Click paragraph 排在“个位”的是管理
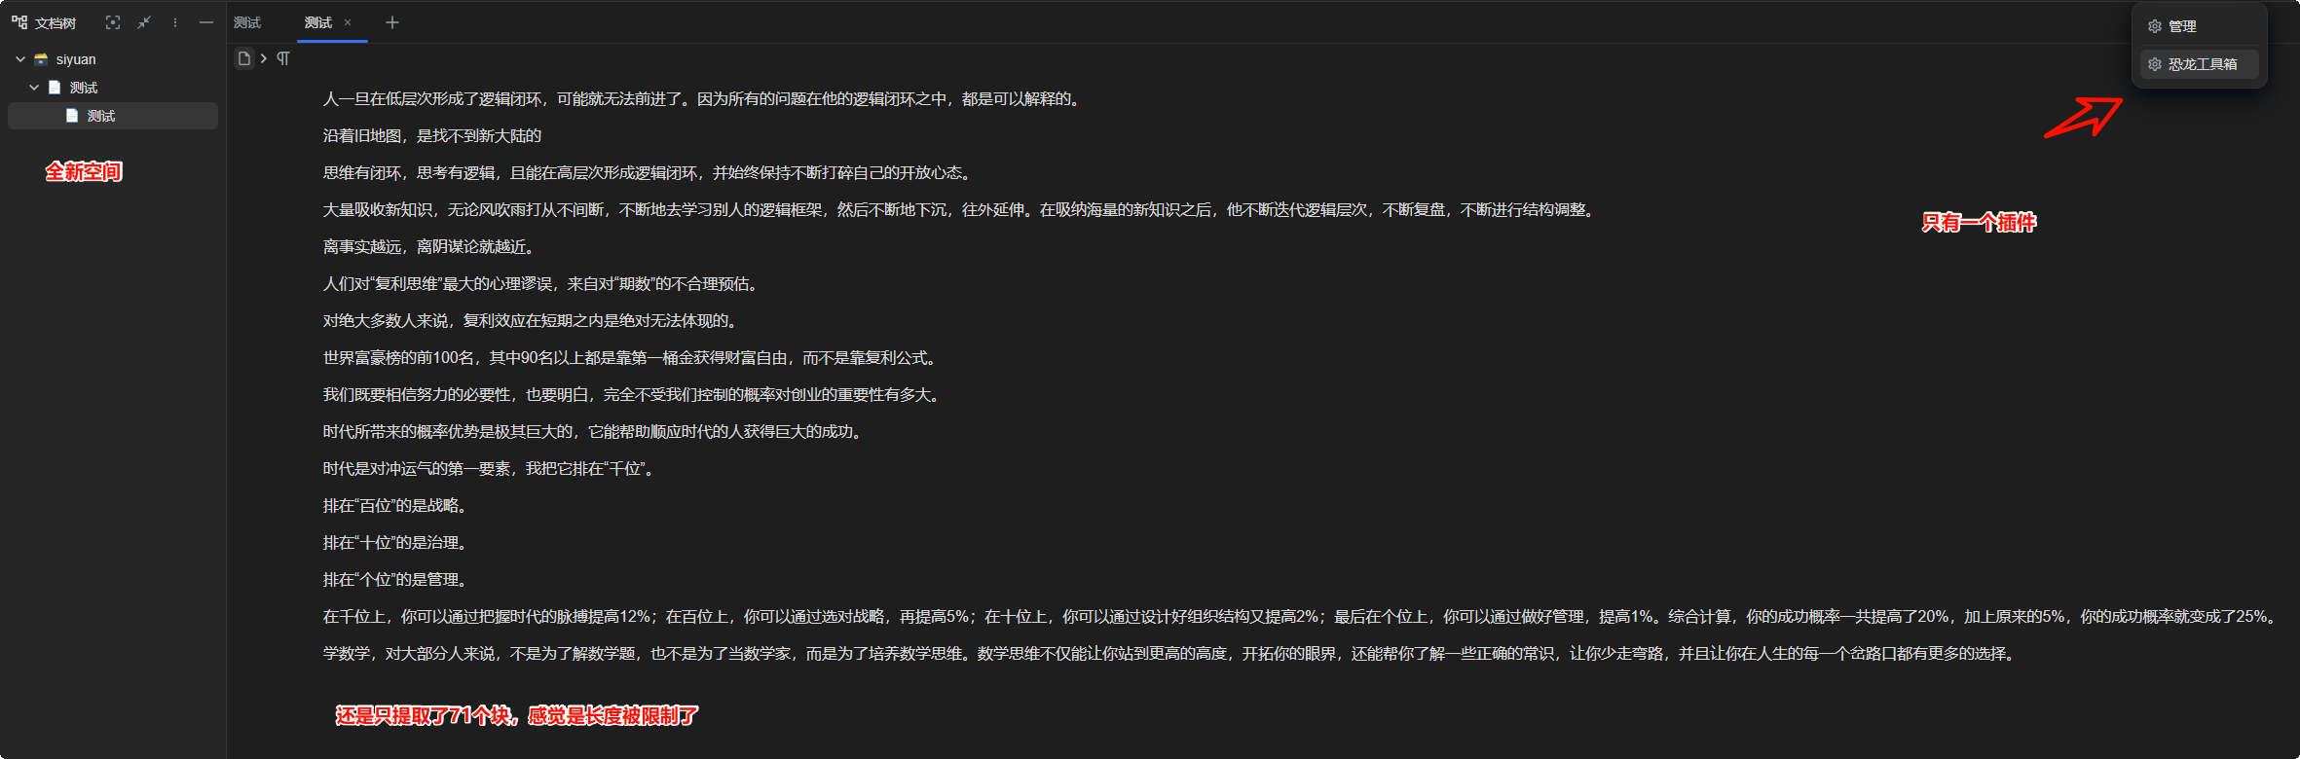The width and height of the screenshot is (2300, 759). [397, 580]
